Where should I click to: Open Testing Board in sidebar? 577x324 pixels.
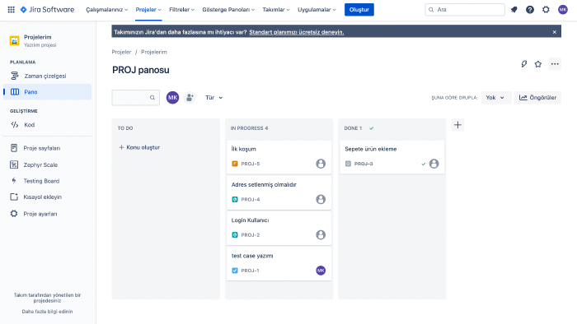(48, 181)
